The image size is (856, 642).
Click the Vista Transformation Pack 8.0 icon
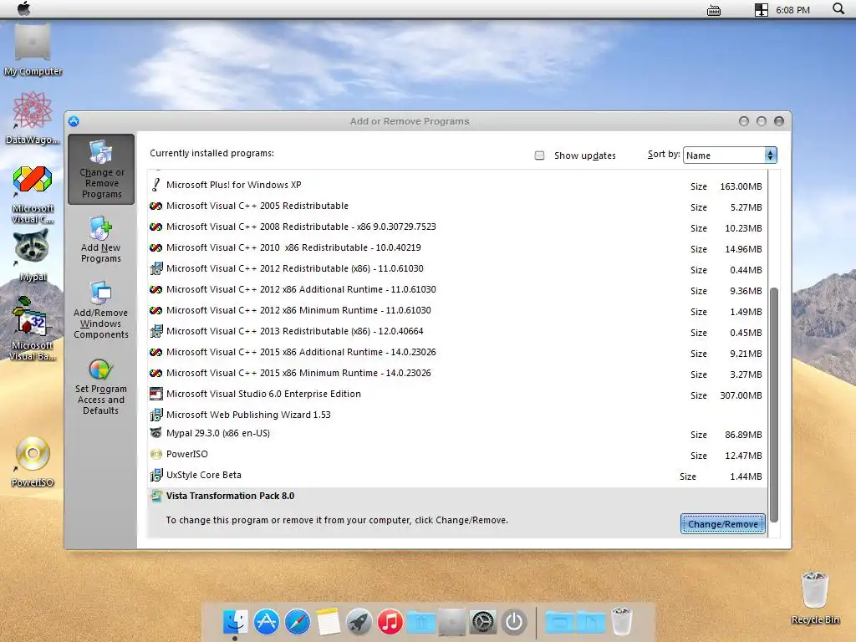pos(156,496)
